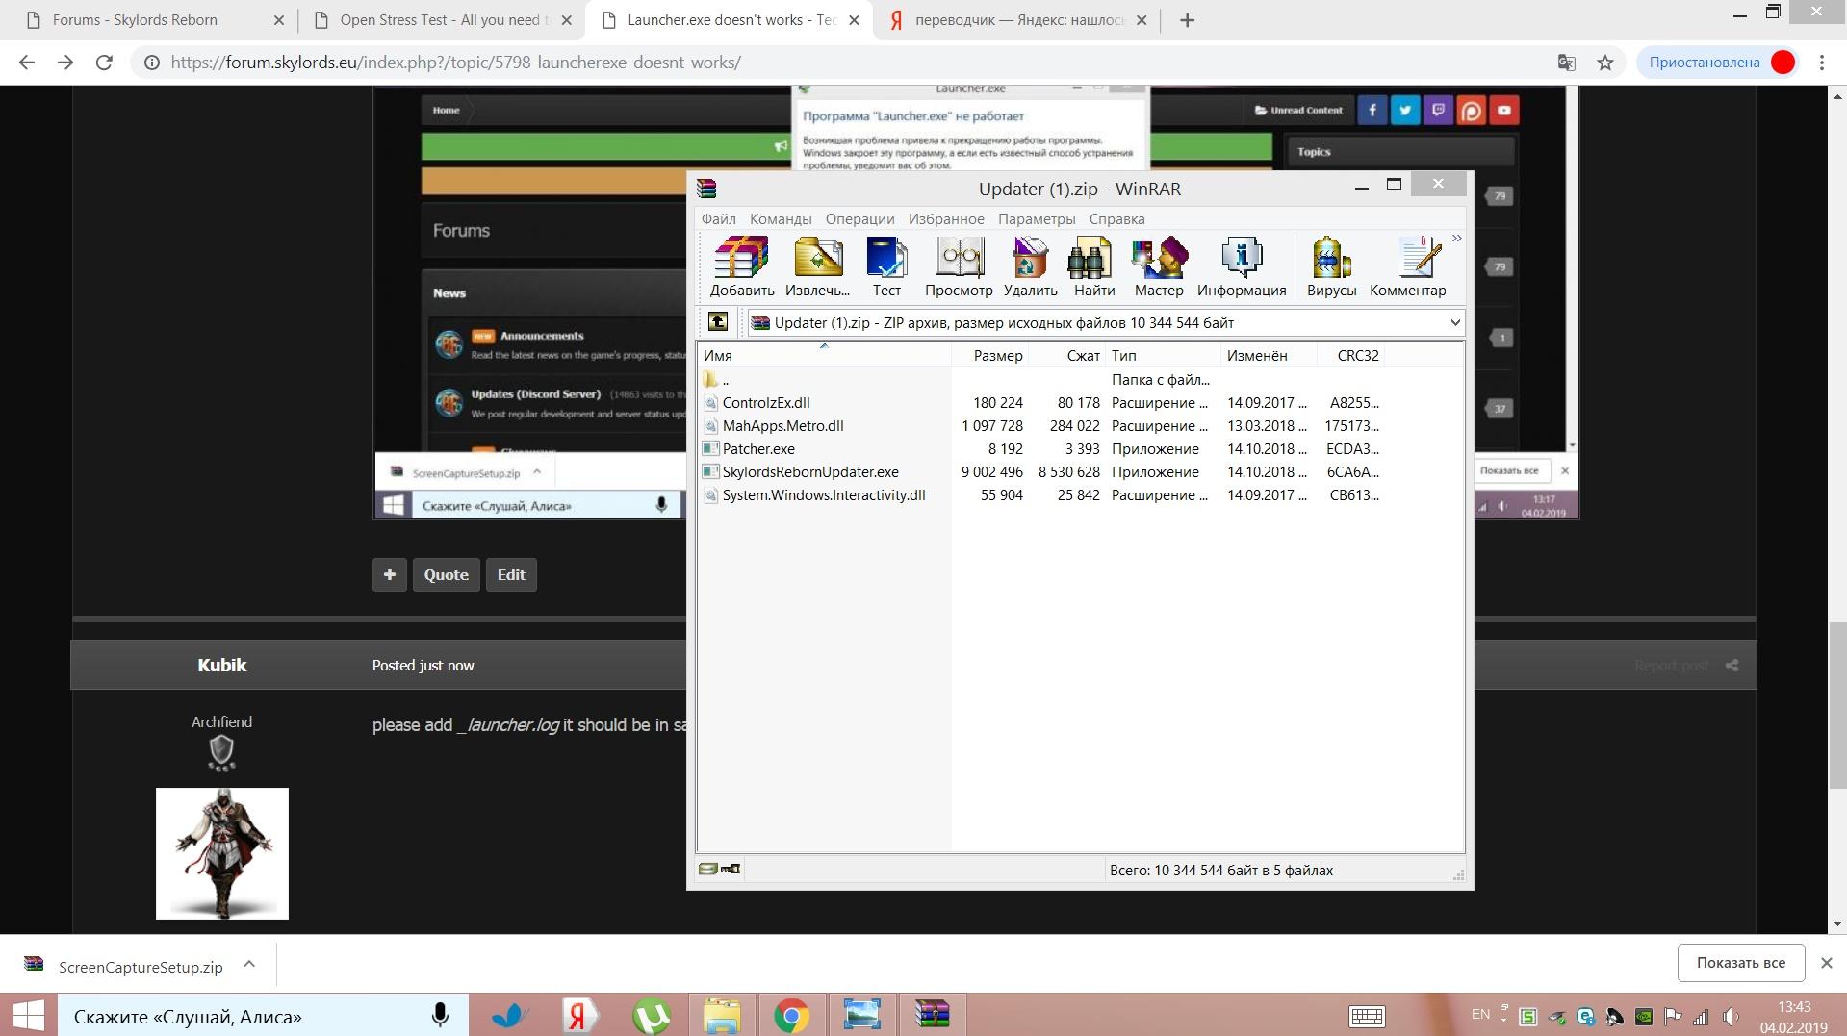Click the browser address bar URL
The width and height of the screenshot is (1847, 1036).
pos(455,63)
